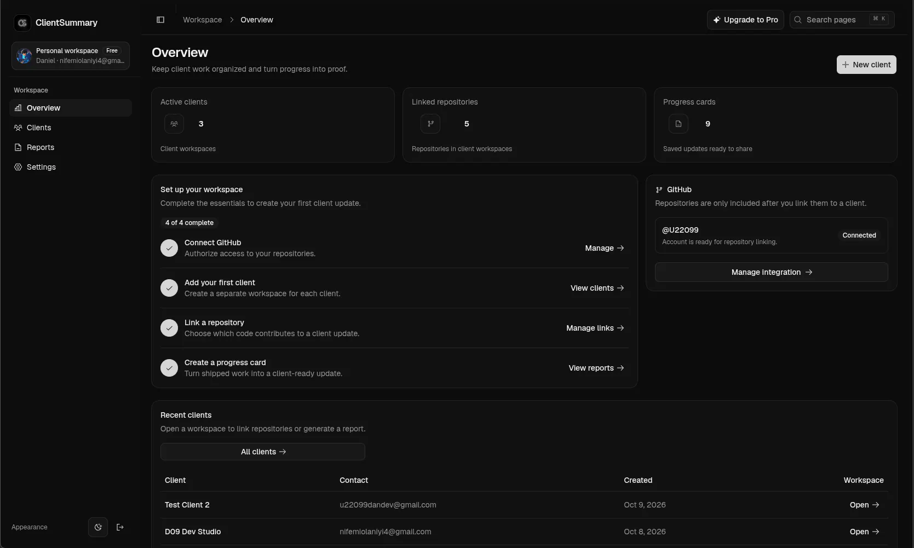The height and width of the screenshot is (548, 914).
Task: Click email u22099dandev@gmail.com
Action: pos(388,505)
